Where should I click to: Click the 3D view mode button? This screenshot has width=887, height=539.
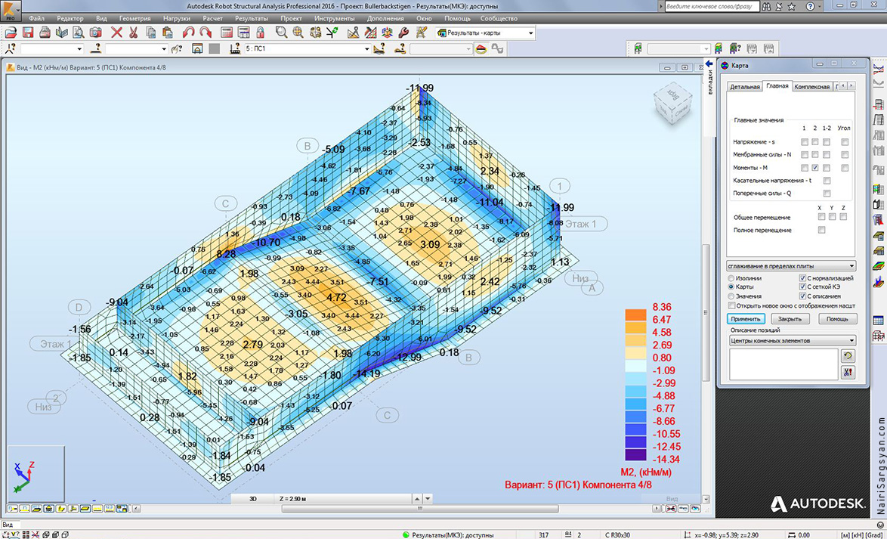253,499
